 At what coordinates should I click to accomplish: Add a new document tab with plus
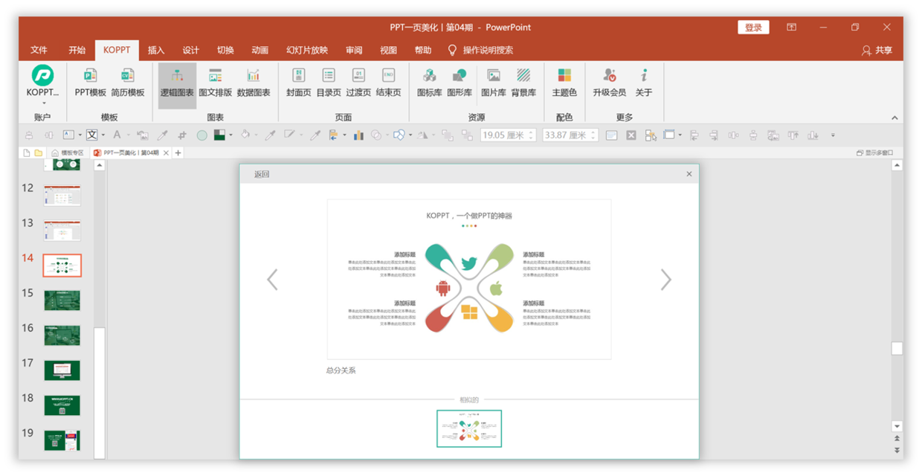point(178,152)
